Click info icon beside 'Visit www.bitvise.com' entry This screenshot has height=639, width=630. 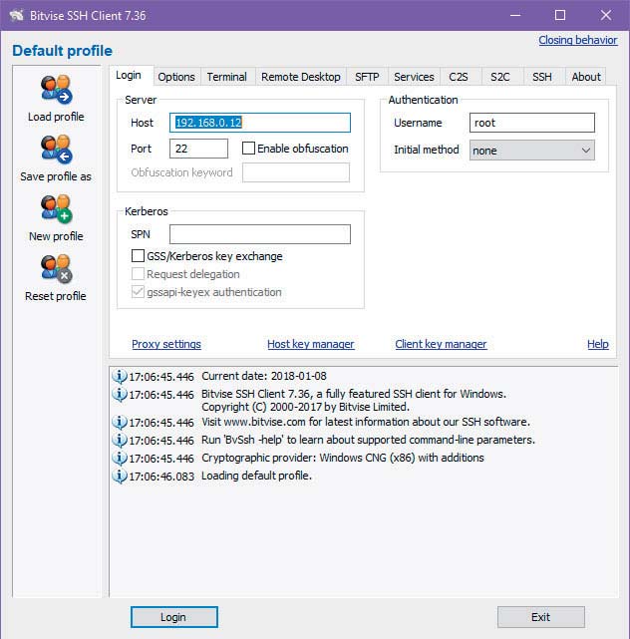coord(120,423)
